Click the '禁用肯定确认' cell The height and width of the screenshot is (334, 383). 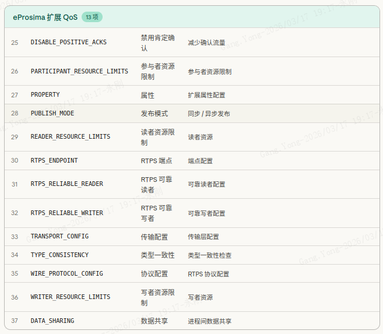pos(158,43)
